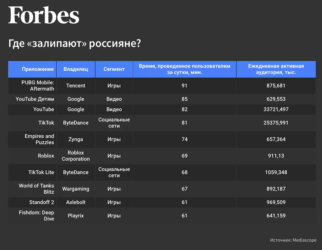
Task: Click the "Время, проведенное пользователем за сутки" header
Action: [x=185, y=69]
